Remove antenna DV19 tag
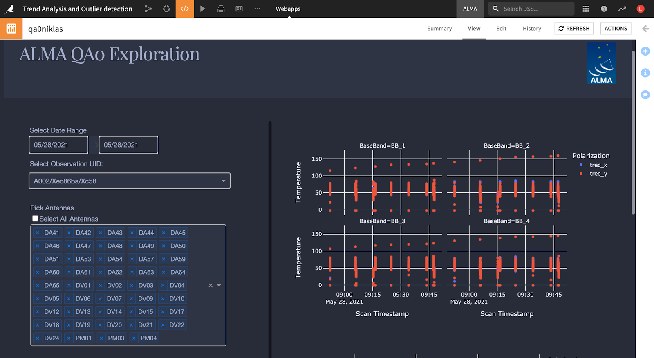The image size is (654, 358). 69,325
